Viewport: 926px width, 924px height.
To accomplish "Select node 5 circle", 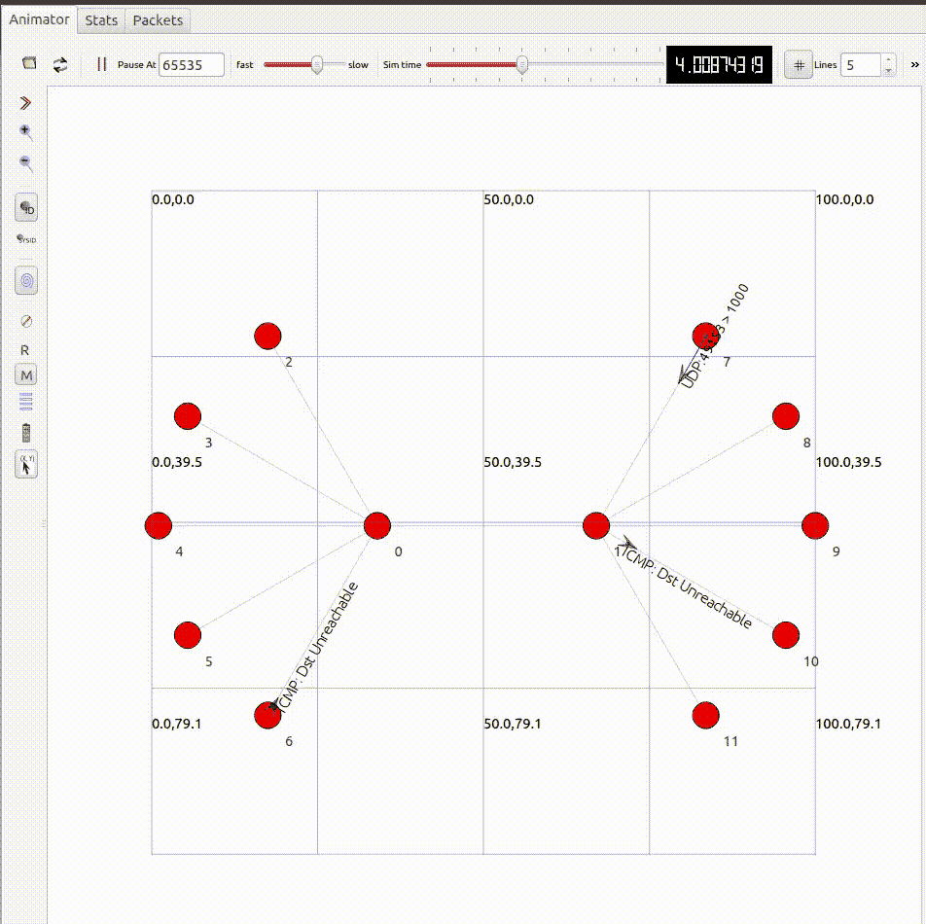I will pos(188,635).
